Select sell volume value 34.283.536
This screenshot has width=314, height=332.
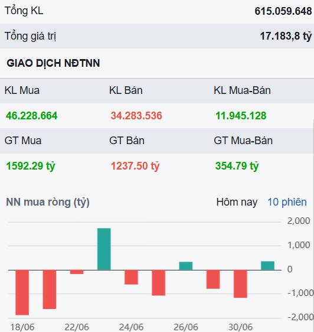[136, 116]
